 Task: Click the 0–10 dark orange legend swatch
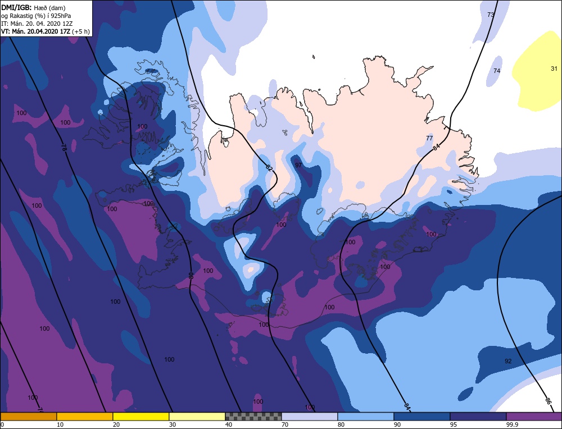[x=28, y=417]
